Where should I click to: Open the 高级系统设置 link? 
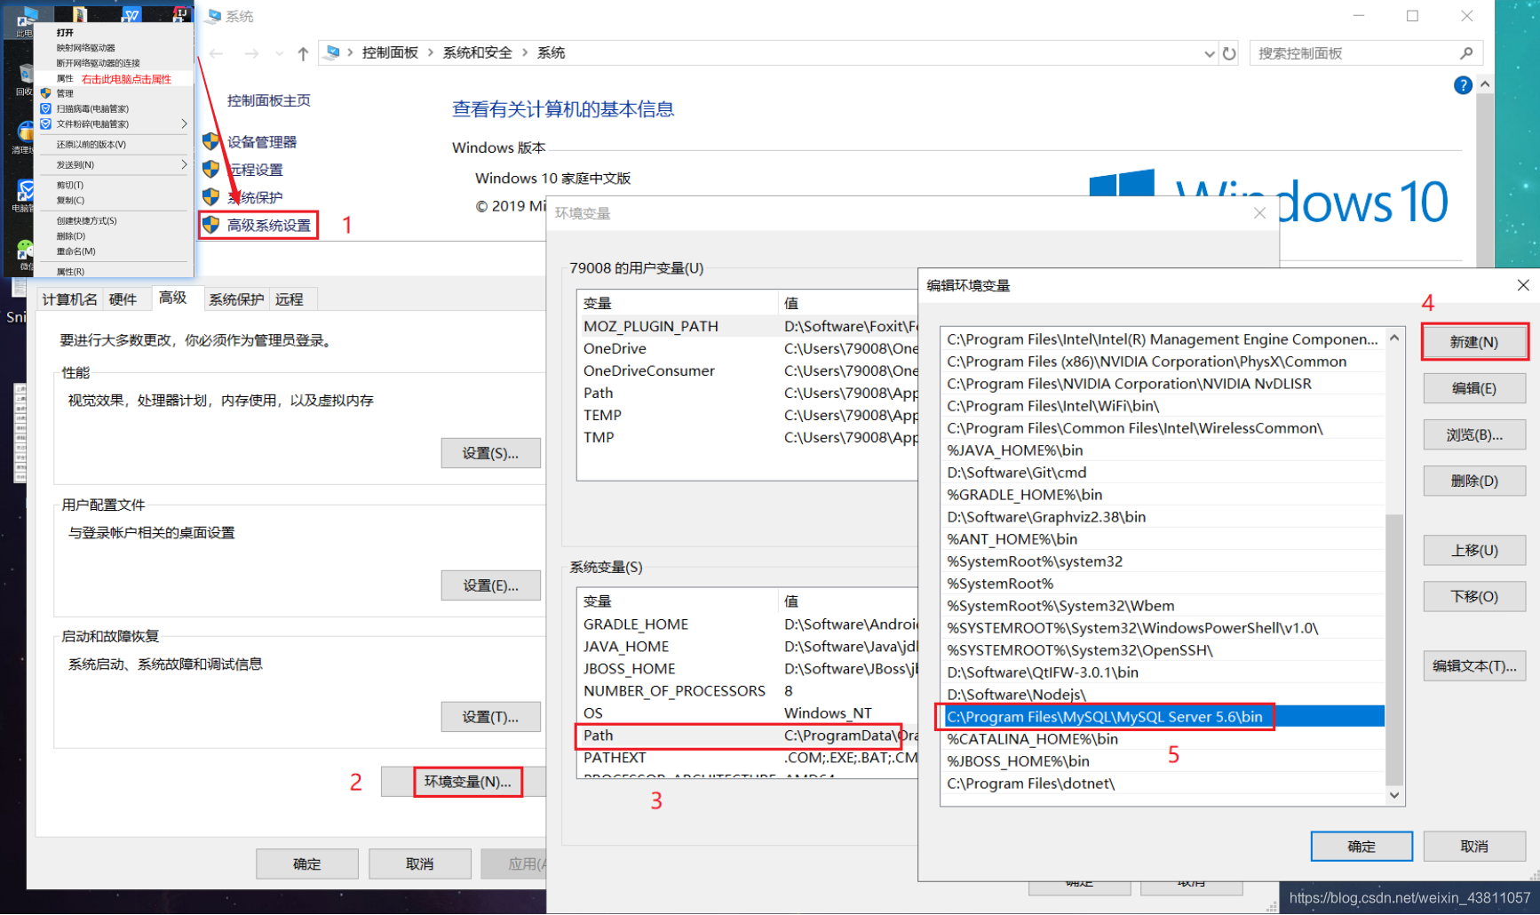pos(269,226)
